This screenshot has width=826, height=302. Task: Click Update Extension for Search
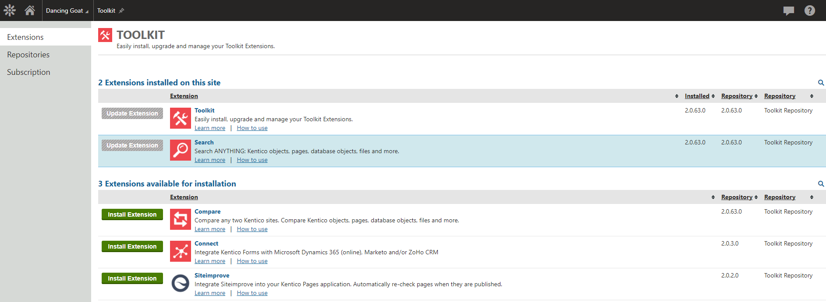pyautogui.click(x=132, y=145)
